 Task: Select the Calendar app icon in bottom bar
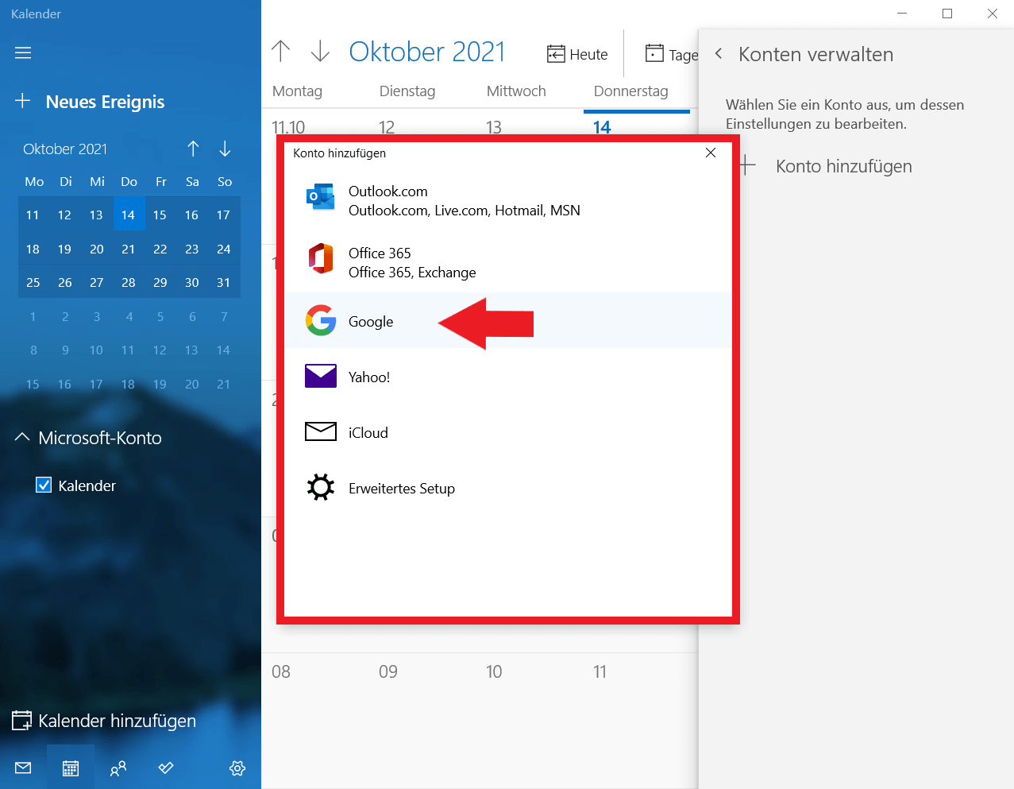click(71, 768)
